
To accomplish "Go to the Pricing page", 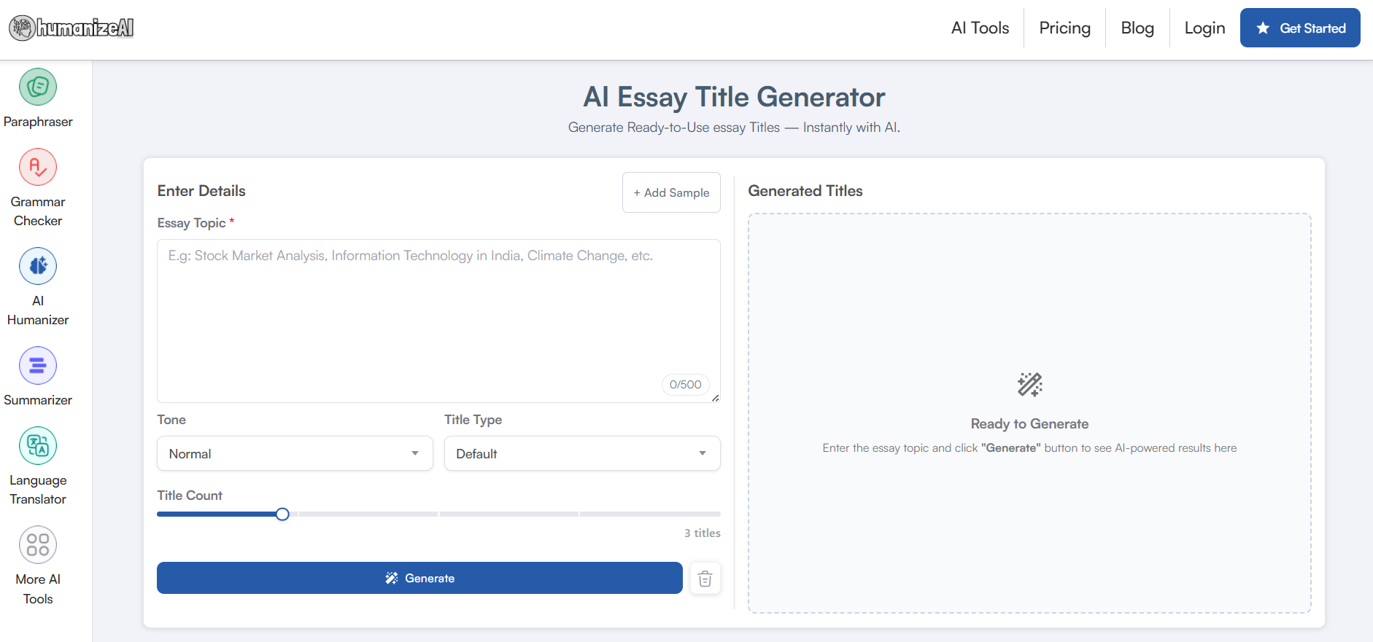I will pyautogui.click(x=1064, y=28).
